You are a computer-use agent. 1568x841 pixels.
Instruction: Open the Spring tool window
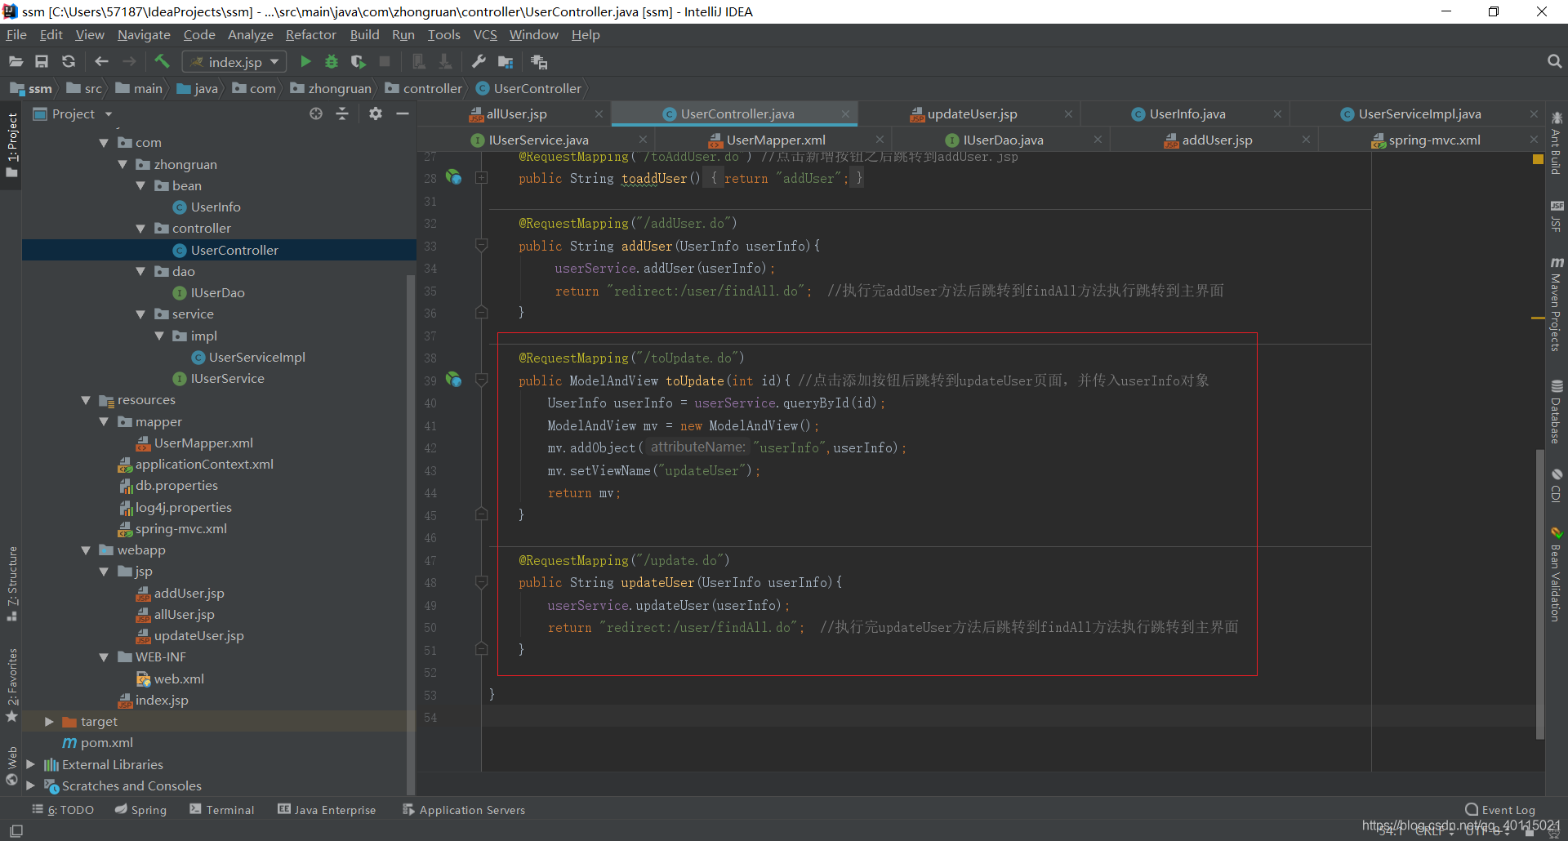click(140, 810)
